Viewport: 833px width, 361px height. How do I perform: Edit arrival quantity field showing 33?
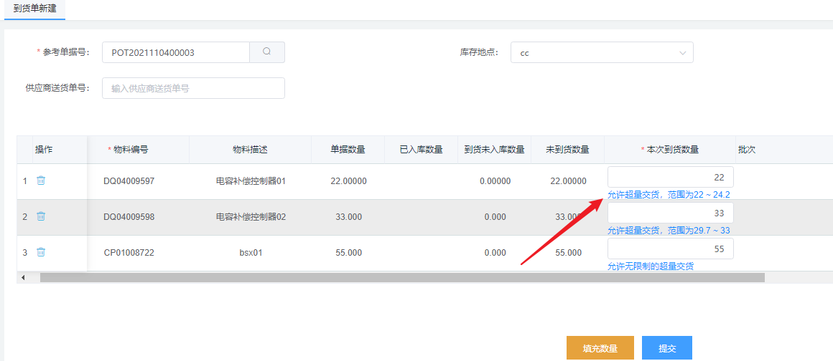pos(670,213)
